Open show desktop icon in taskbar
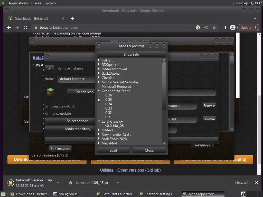Screen dimensions: 263x197 pyautogui.click(x=3, y=194)
